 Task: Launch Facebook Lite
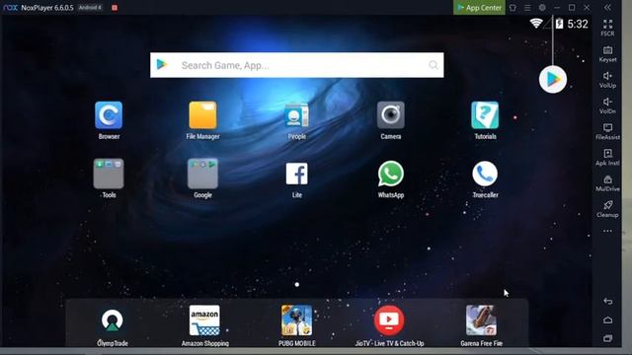click(x=296, y=174)
